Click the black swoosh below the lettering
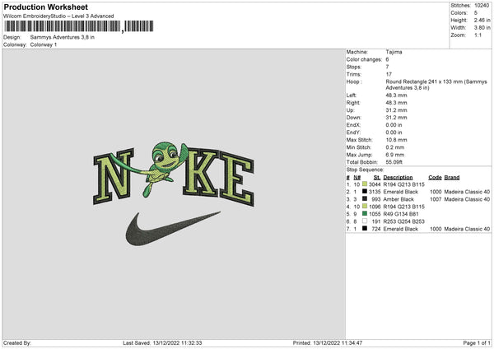 [x=173, y=228]
